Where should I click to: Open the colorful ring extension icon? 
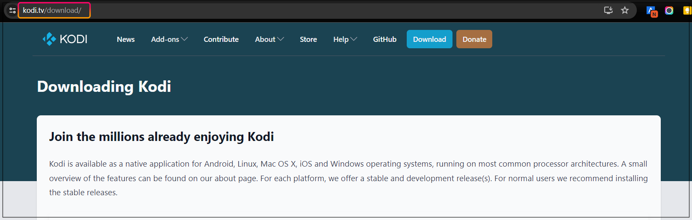[669, 10]
